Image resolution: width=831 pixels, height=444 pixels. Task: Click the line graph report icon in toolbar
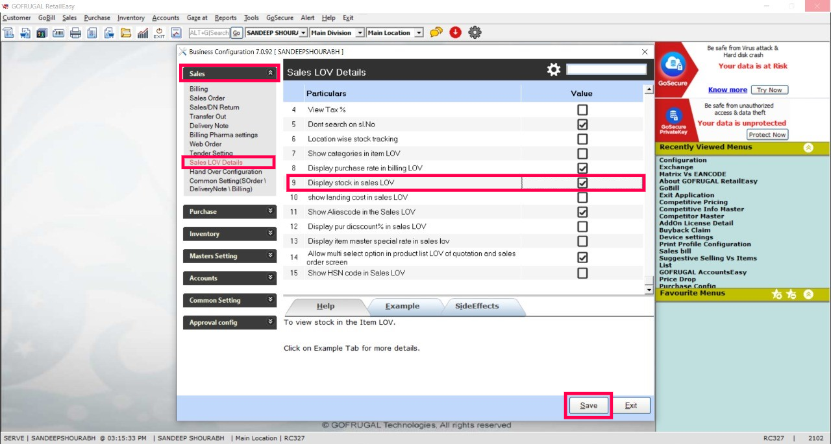click(176, 33)
